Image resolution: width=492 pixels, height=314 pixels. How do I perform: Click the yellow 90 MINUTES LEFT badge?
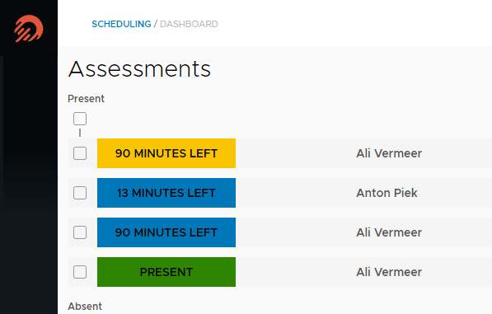click(x=166, y=153)
